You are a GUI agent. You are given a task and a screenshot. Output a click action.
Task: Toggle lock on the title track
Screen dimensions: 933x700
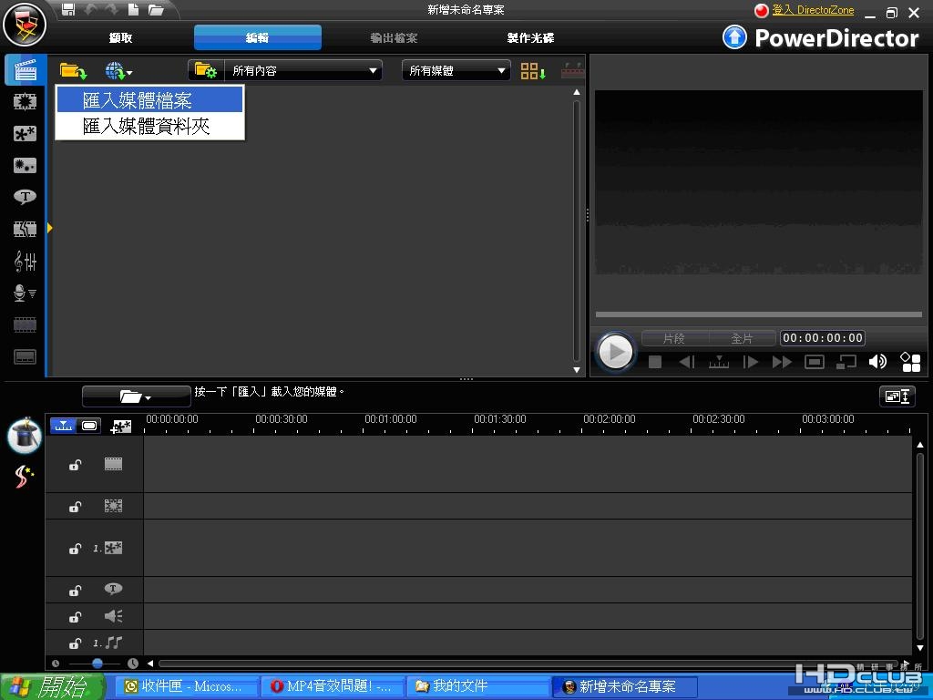(x=75, y=590)
